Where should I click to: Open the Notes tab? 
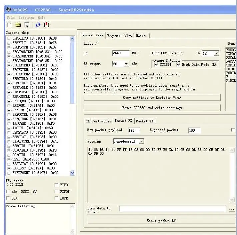(x=141, y=36)
